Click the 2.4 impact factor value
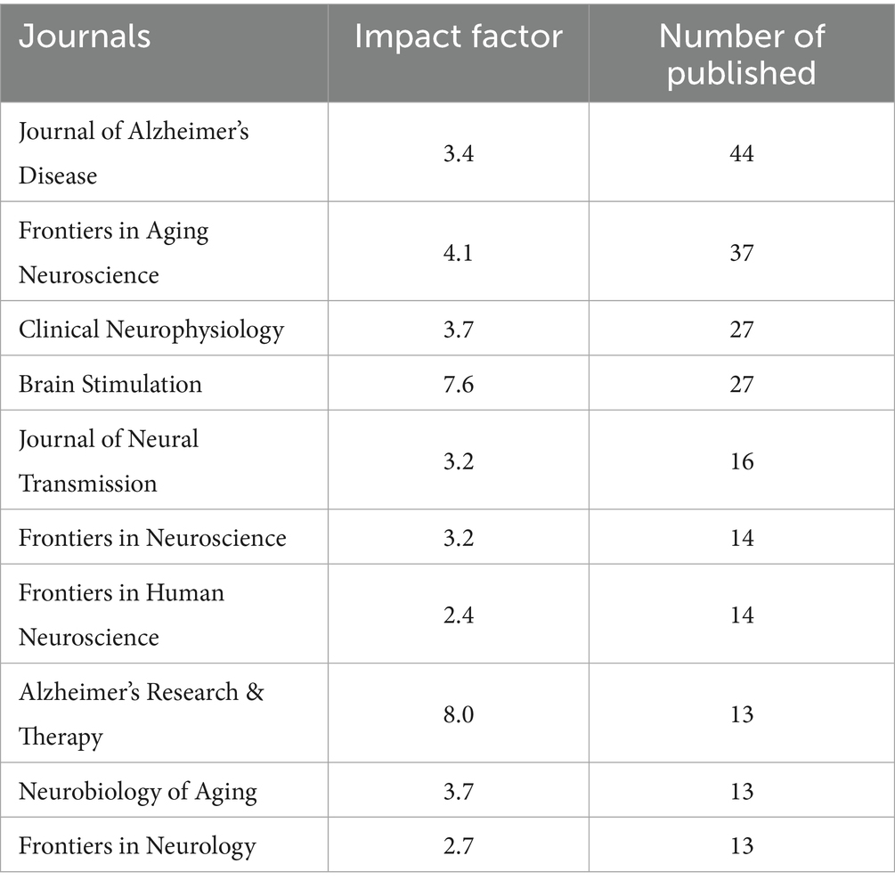Viewport: 895px width, 888px height. (x=458, y=615)
